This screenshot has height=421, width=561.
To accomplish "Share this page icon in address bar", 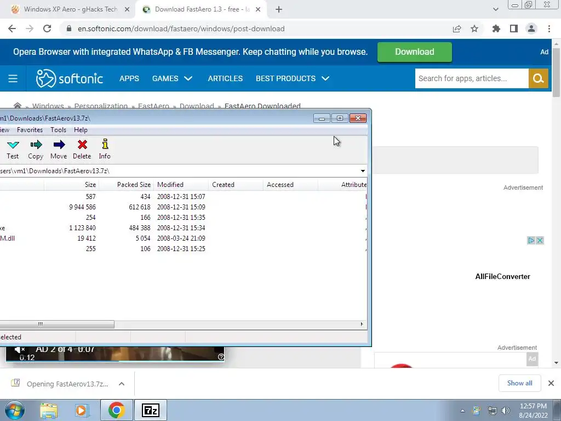I will 457,29.
